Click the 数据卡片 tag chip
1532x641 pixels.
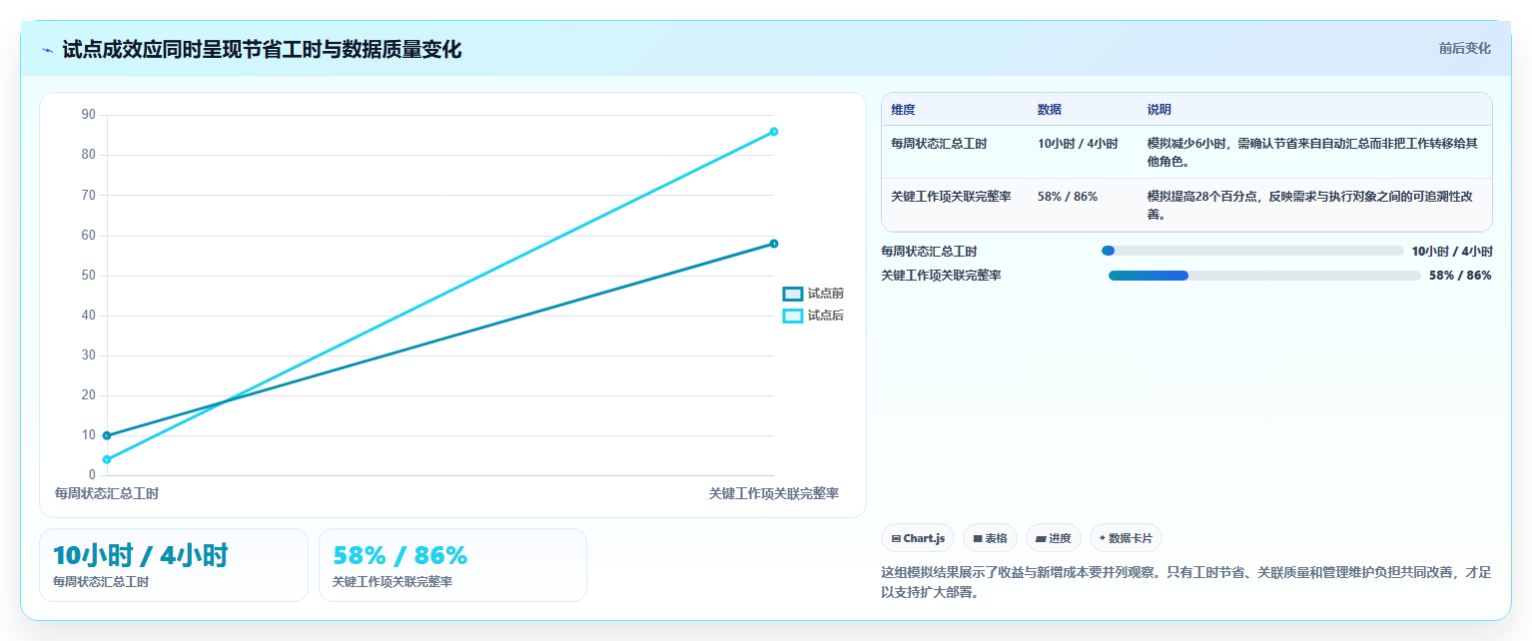click(1126, 538)
